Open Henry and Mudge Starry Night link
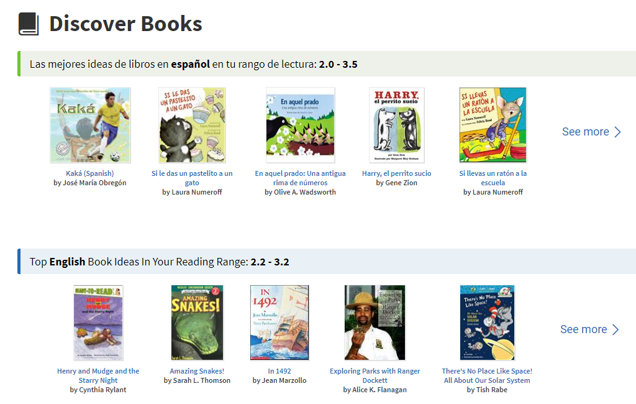This screenshot has height=404, width=636. (x=98, y=375)
